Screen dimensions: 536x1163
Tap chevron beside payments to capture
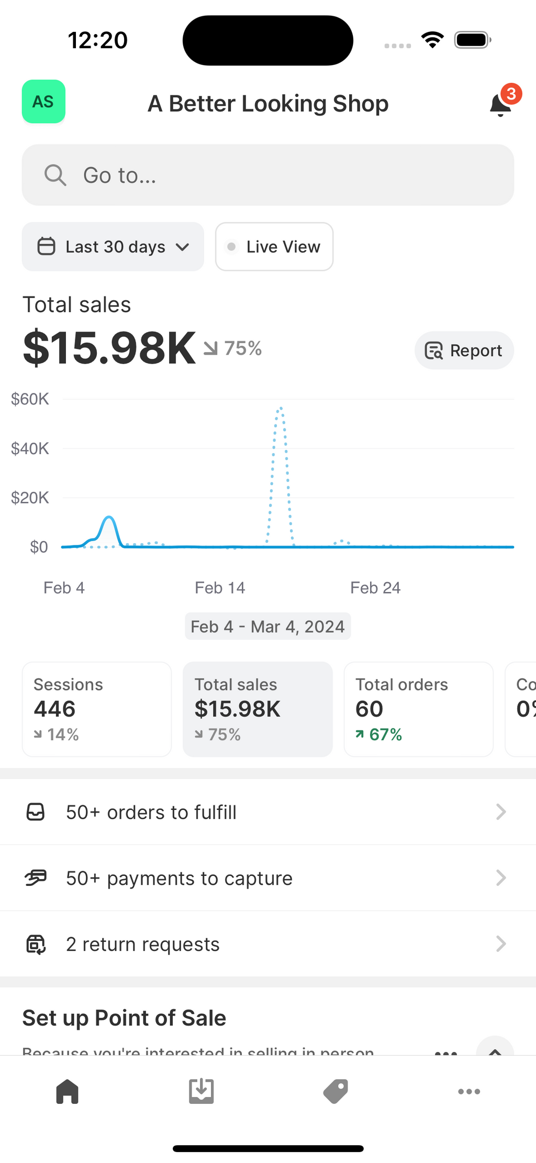tap(501, 878)
